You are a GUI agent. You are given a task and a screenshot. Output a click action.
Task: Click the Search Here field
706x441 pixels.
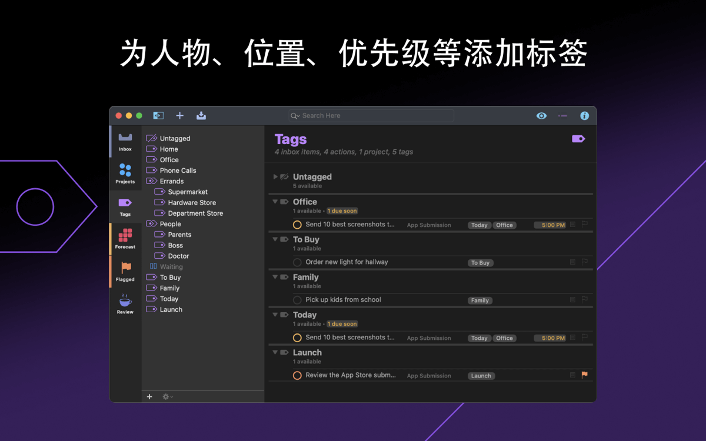click(371, 116)
